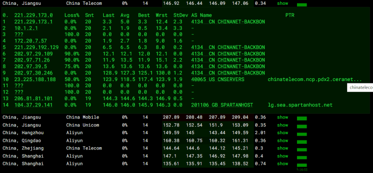373x173 pixels.
Task: Click the green bar for Jiangsu China Mobile
Action: (302, 118)
